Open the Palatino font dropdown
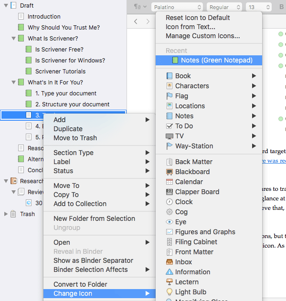This screenshot has height=301, width=286. pos(177,7)
